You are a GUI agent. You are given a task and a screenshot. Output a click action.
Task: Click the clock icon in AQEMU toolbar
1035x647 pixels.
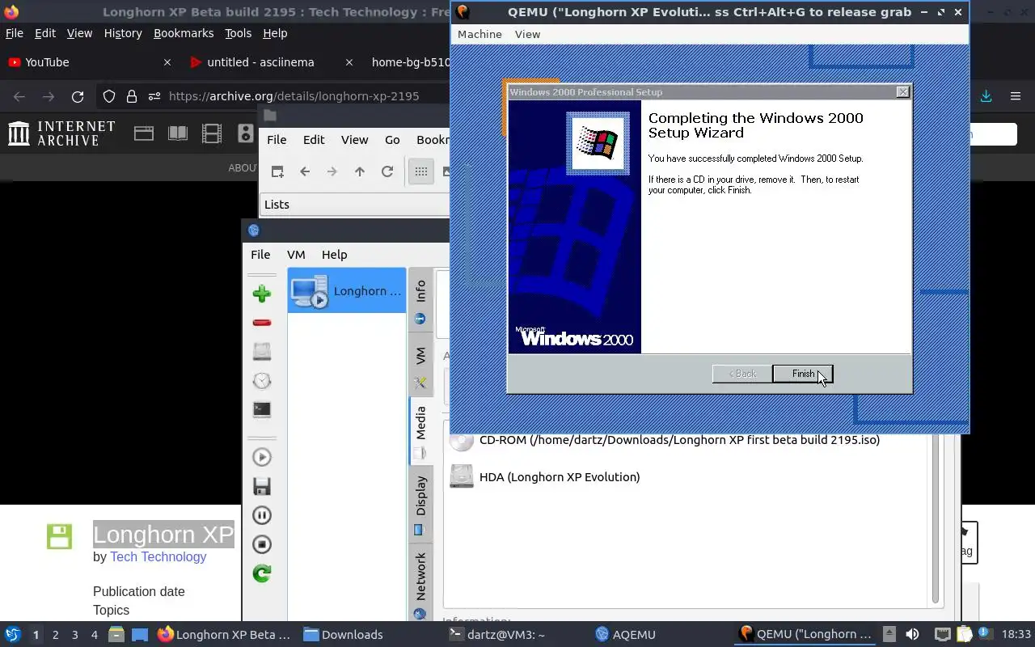pyautogui.click(x=261, y=381)
